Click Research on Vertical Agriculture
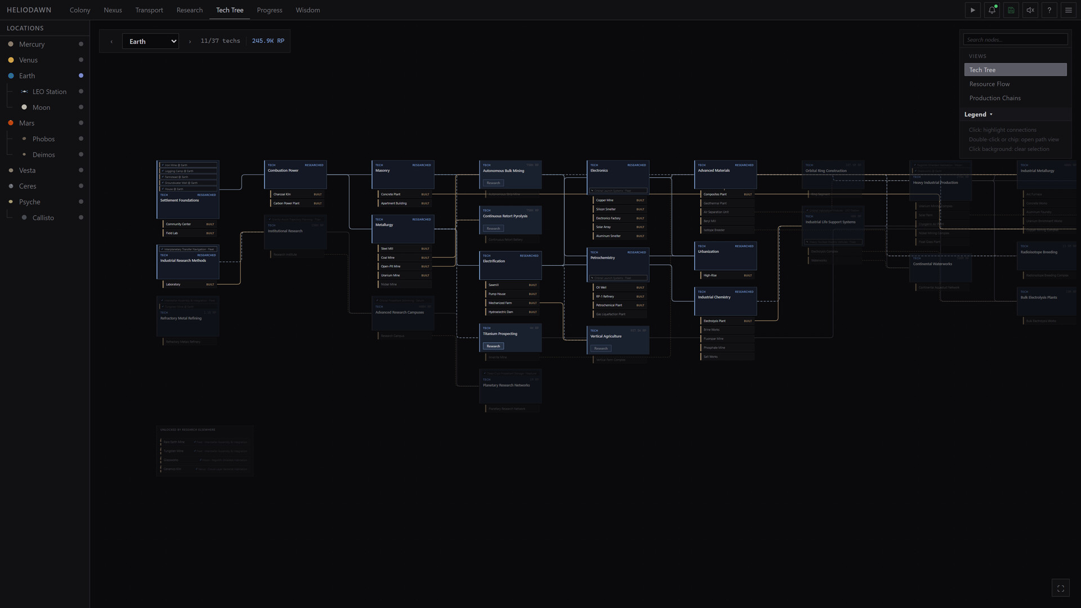This screenshot has width=1081, height=608. tap(601, 348)
